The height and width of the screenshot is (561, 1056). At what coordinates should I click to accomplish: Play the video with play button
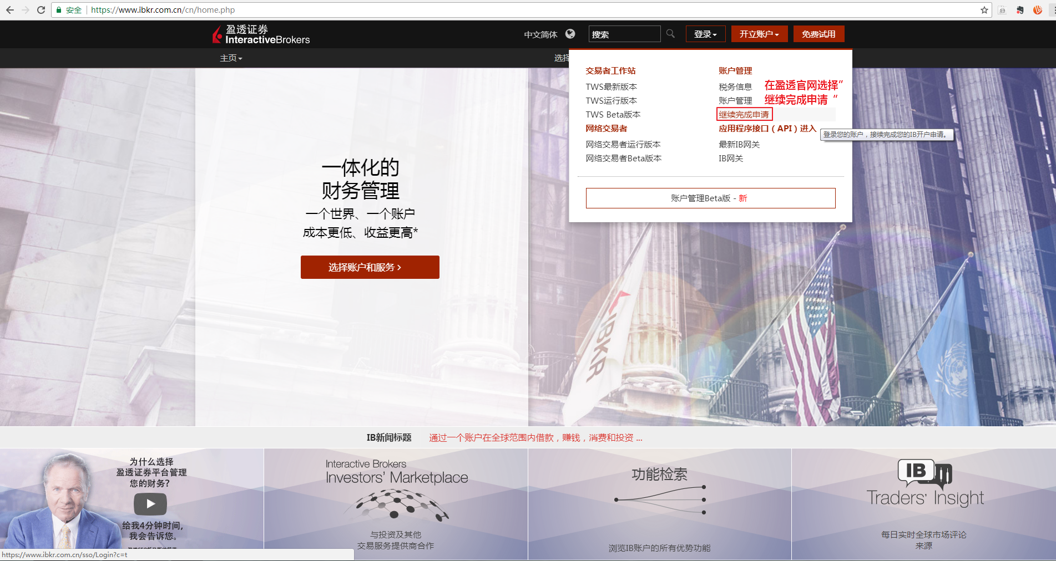click(150, 504)
